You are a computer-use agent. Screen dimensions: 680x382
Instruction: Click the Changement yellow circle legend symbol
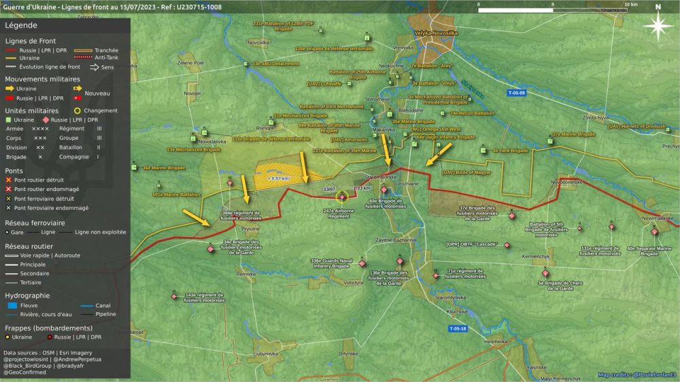(78, 111)
